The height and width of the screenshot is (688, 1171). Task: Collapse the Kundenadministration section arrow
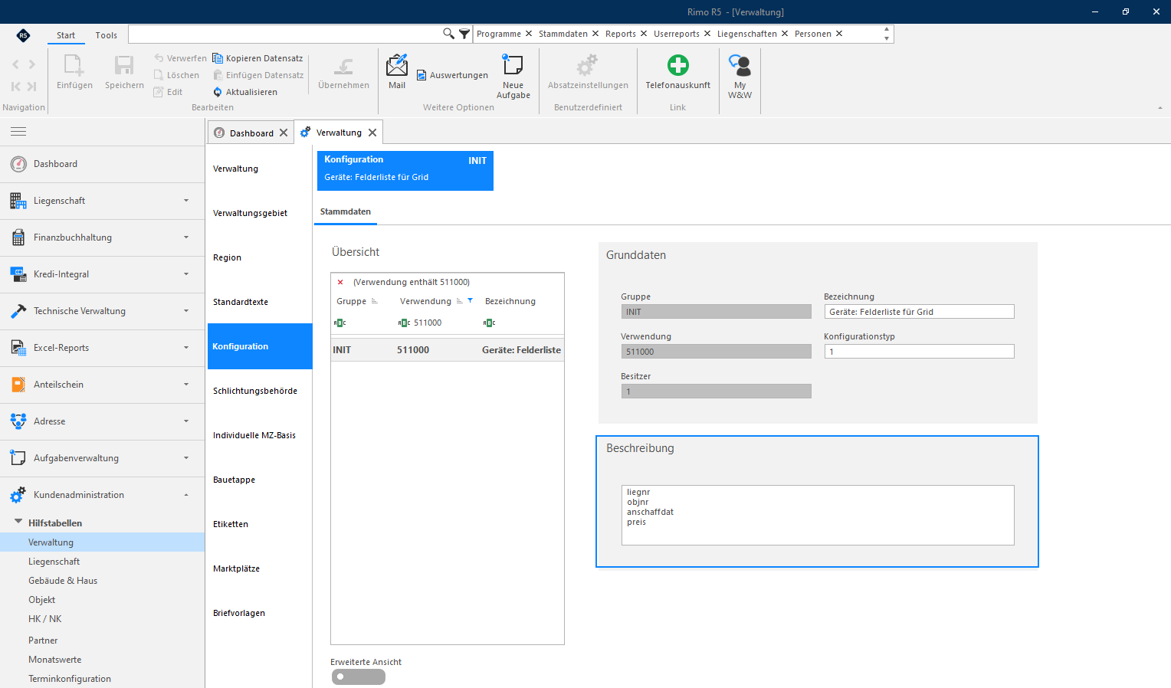[x=186, y=495]
